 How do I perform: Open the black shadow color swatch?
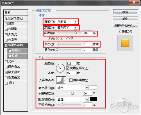coord(94,99)
